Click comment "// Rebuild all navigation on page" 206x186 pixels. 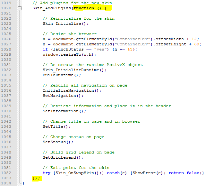tap(85, 85)
